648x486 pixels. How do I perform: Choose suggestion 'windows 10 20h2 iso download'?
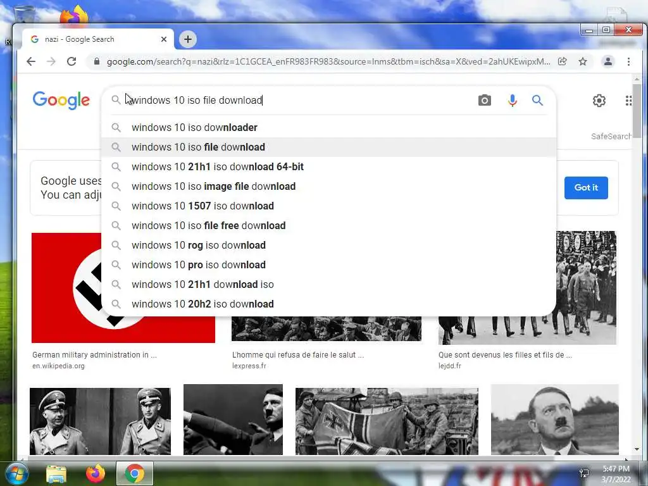click(328, 304)
